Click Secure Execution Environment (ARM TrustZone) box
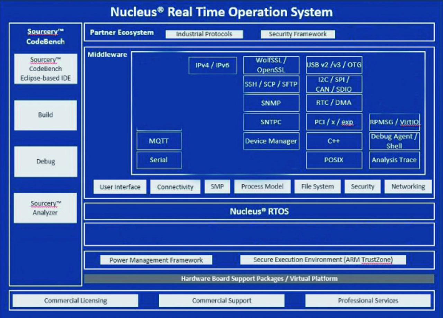 tap(323, 260)
